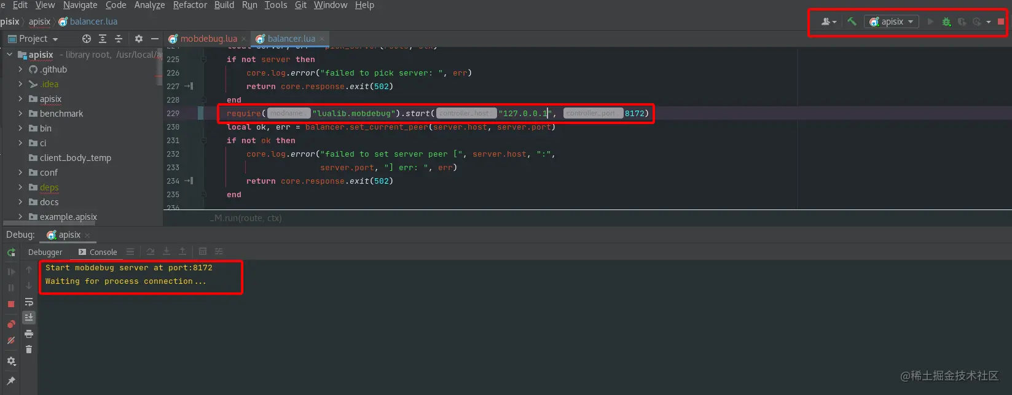Click Collapse All icon in Project panel

coord(119,39)
